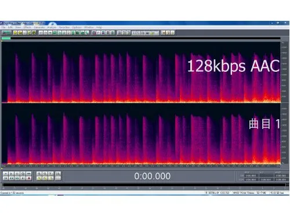Viewport: 290px width, 217px height.
Task: Jump to the end of the file
Action: click(23, 178)
